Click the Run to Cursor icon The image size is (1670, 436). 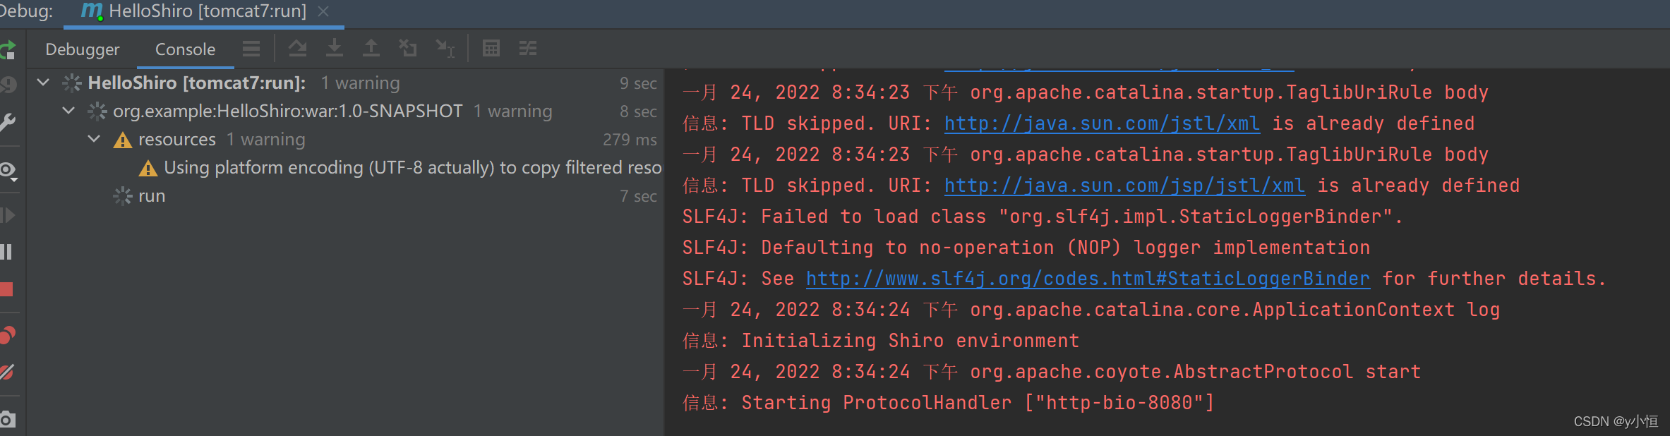click(445, 48)
